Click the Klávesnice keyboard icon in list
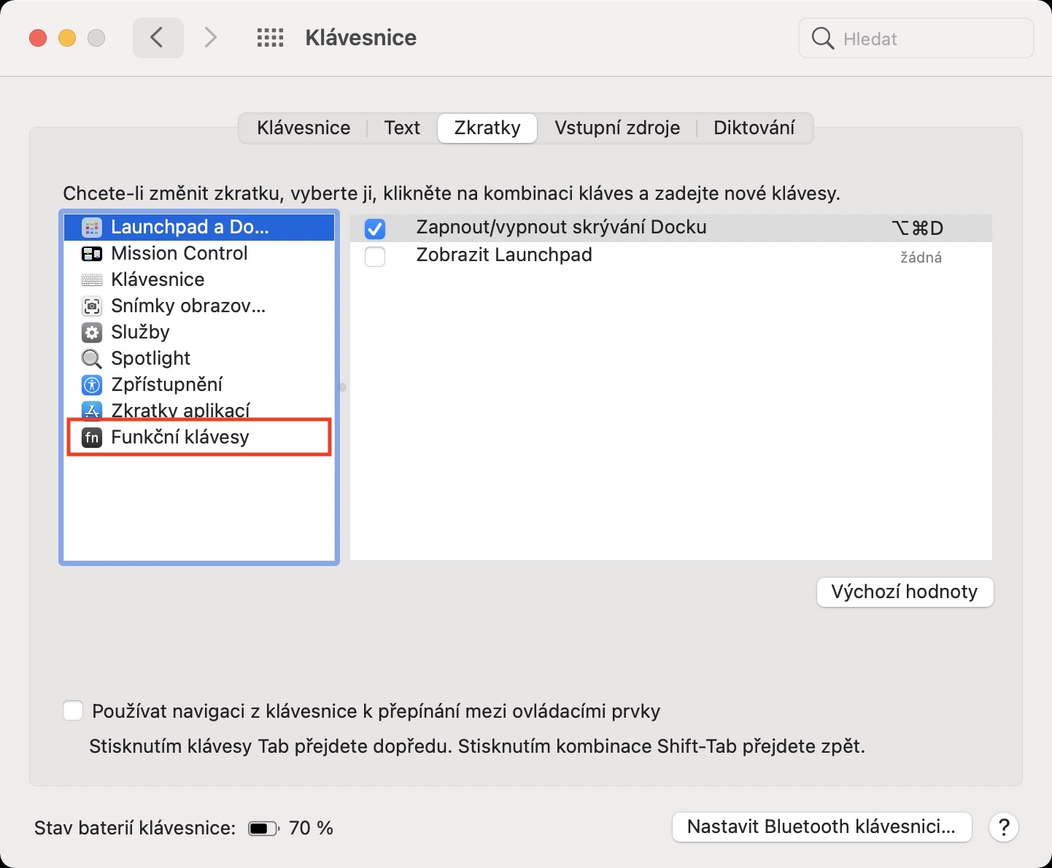This screenshot has height=868, width=1052. (x=91, y=280)
